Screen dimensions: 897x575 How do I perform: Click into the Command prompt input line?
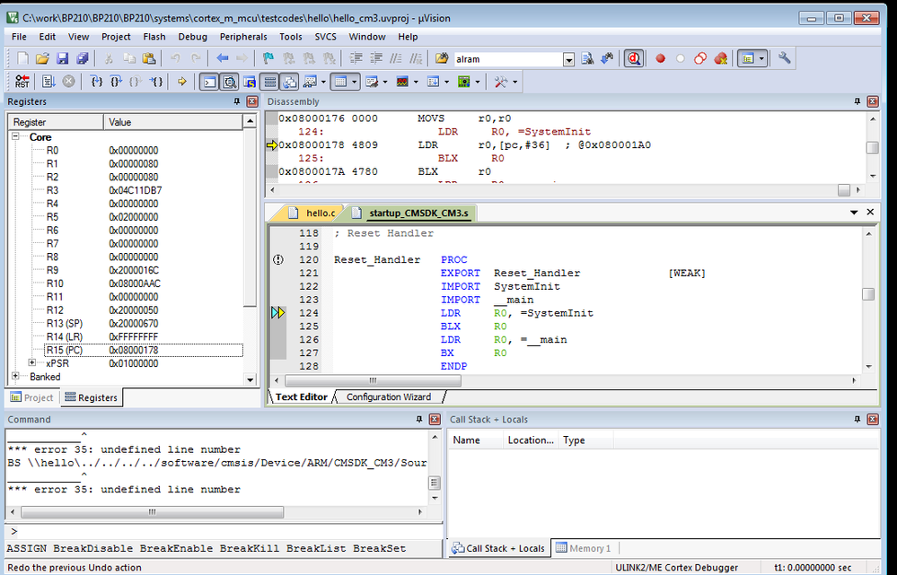tap(224, 532)
